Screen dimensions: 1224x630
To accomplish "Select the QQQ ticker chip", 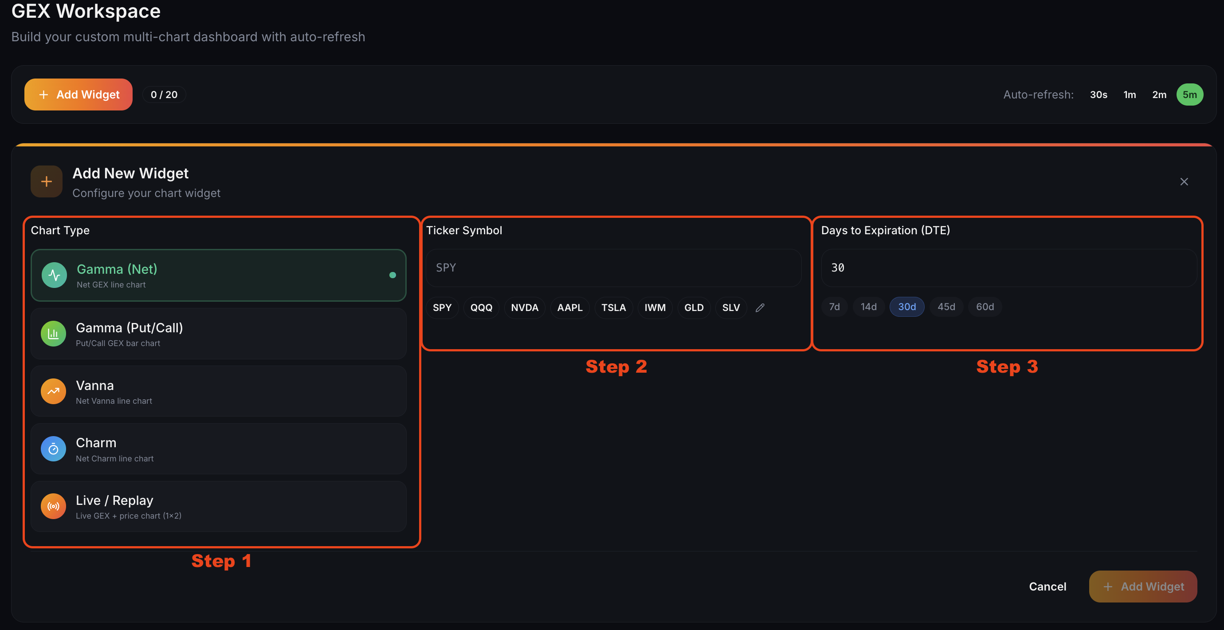I will pos(481,307).
